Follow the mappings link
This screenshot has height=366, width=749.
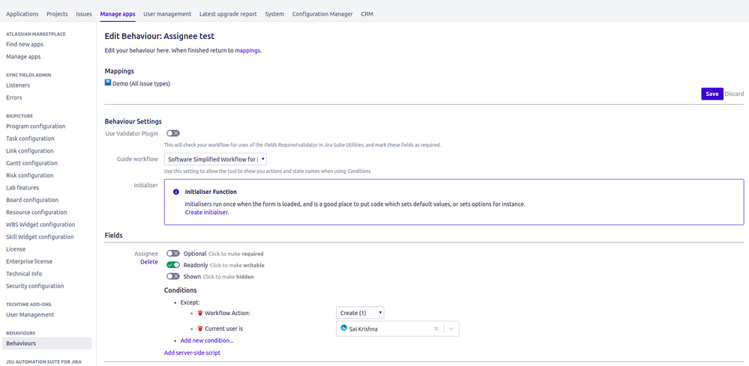247,50
